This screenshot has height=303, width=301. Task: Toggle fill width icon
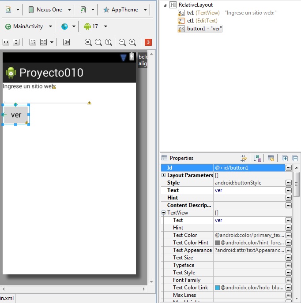pyautogui.click(x=6, y=42)
